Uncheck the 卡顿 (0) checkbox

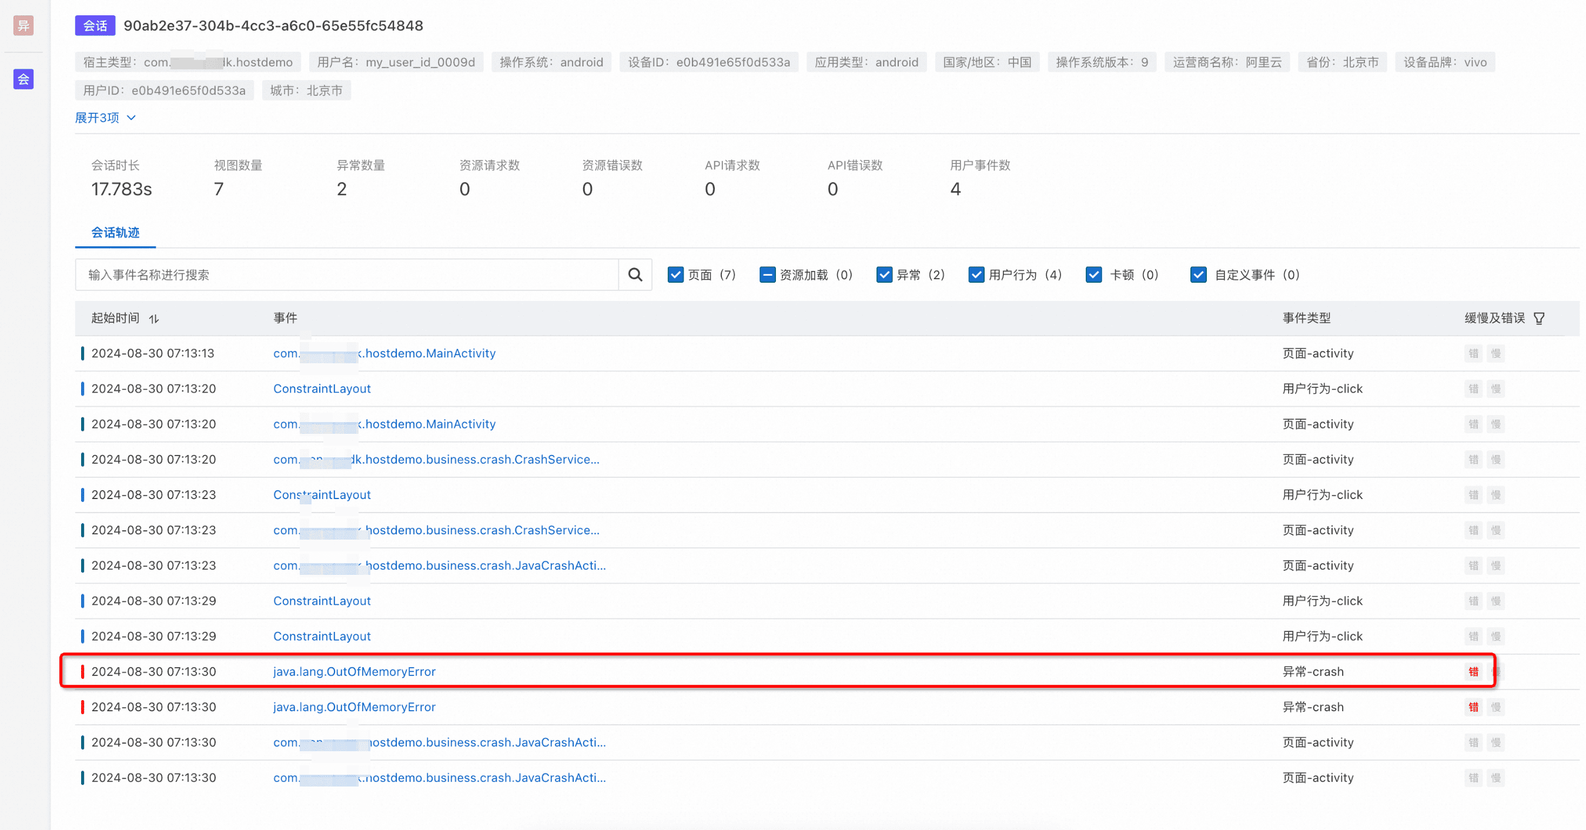click(1093, 275)
